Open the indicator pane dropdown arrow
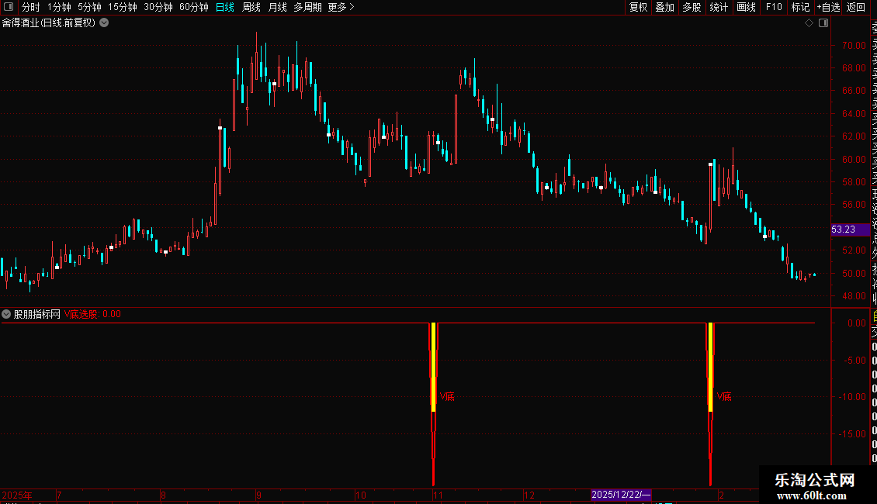Viewport: 877px width, 504px height. pos(6,314)
